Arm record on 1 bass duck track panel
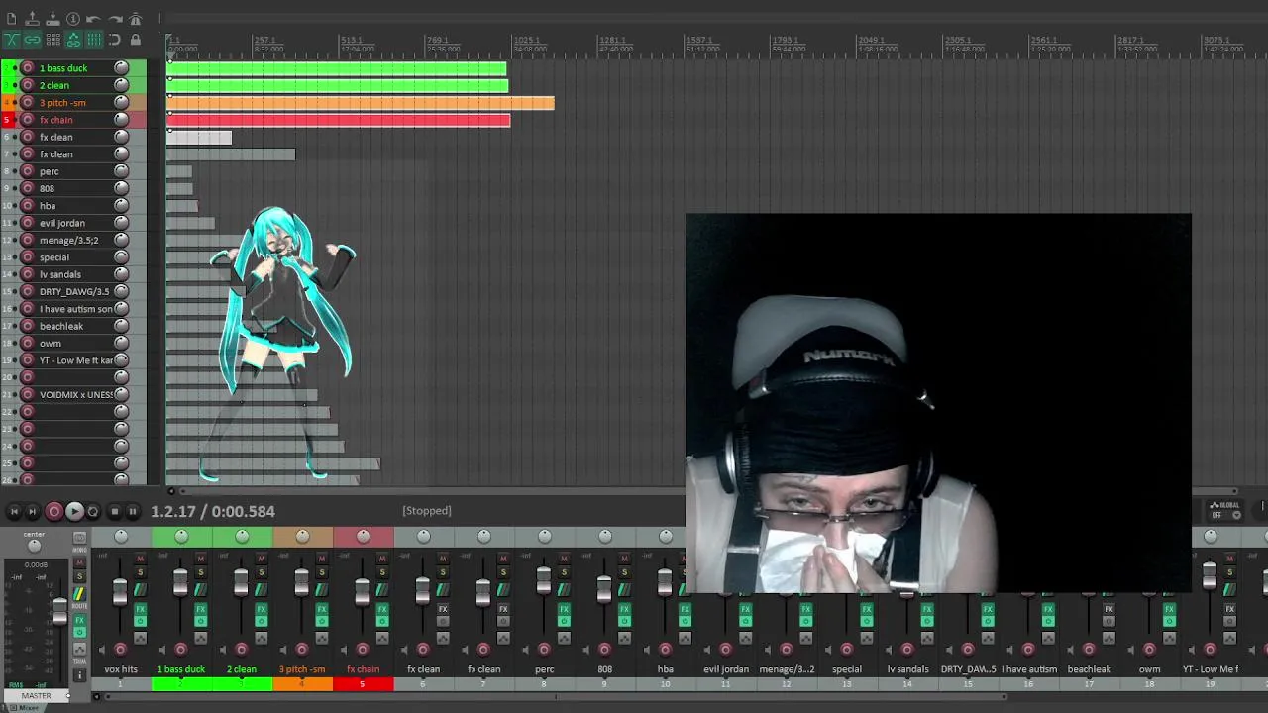Viewport: 1268px width, 713px height. tap(28, 67)
